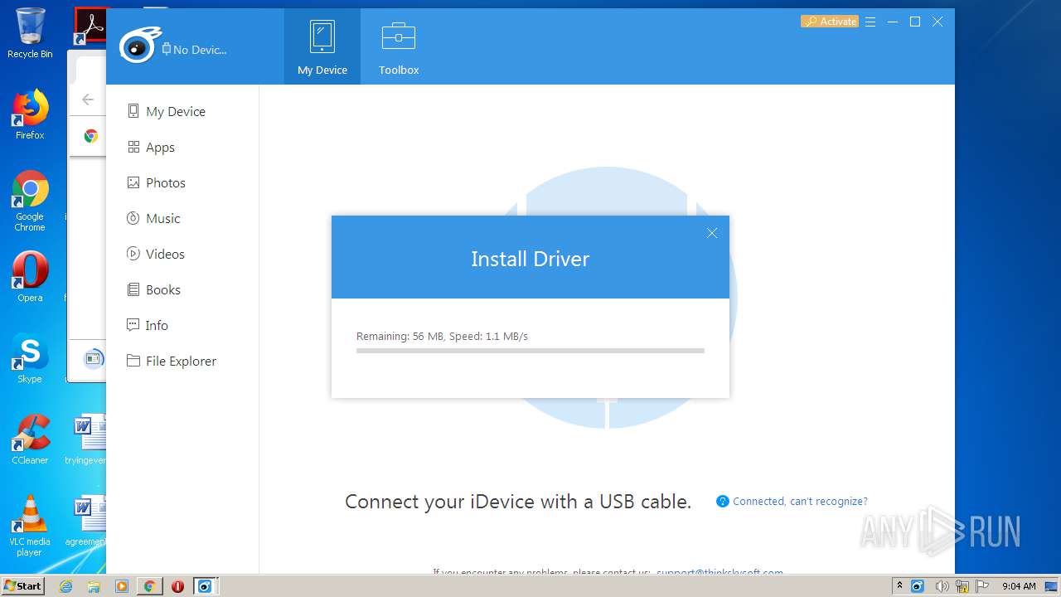Launch Firefox from the desktop
1061x597 pixels.
coord(30,114)
